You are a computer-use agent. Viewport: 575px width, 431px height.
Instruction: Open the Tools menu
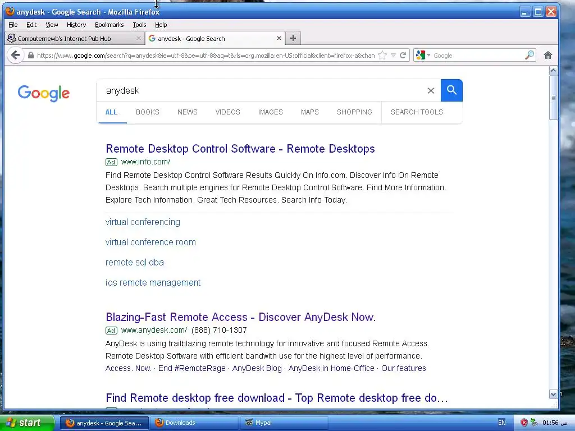[x=139, y=25]
